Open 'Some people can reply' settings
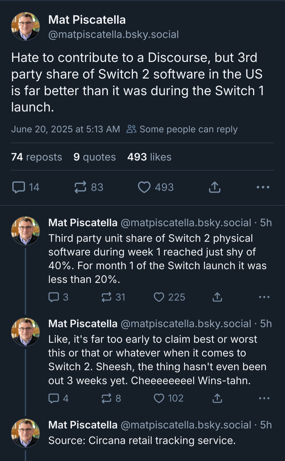The height and width of the screenshot is (461, 285). point(182,129)
